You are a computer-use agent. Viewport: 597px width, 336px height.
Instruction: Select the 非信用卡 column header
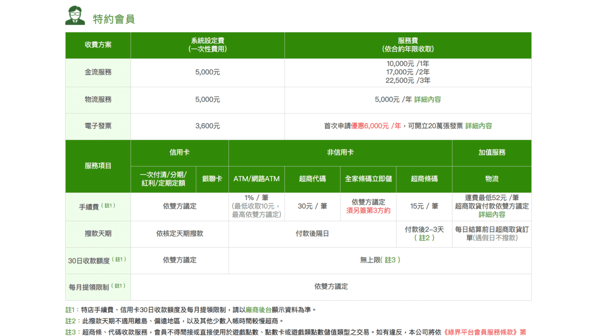pyautogui.click(x=340, y=153)
